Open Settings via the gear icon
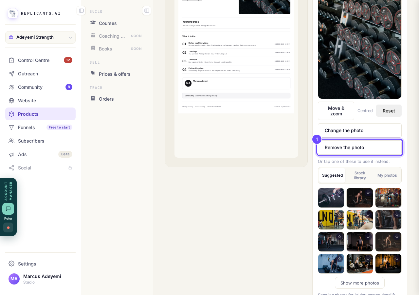This screenshot has width=419, height=295. (x=11, y=264)
